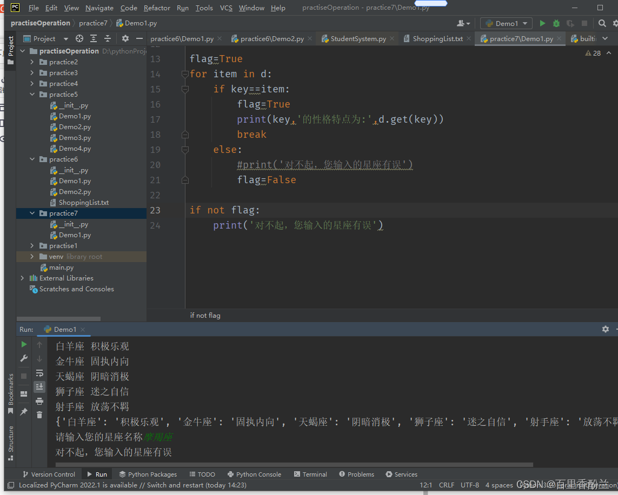Restore layout icon in Run panel
Screen dimensions: 618x495
click(x=24, y=394)
